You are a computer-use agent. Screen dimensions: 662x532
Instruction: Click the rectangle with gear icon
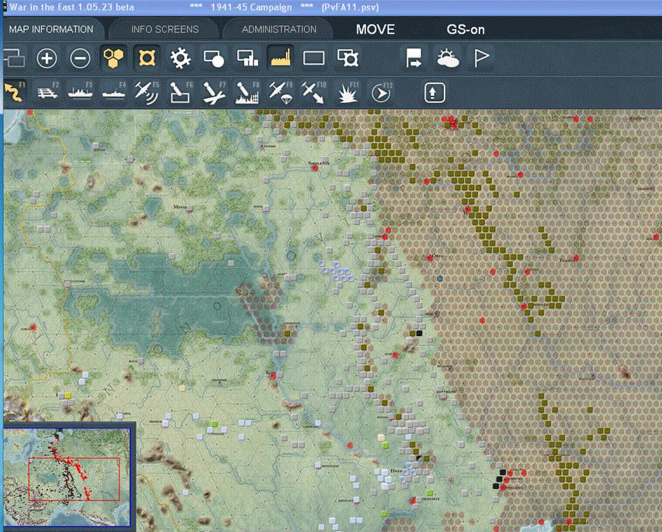click(x=348, y=58)
